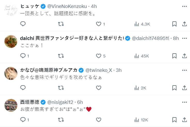This screenshot has height=127, width=190.
Task: Retweet daichi's ここかぁ！ post
Action: click(61, 56)
